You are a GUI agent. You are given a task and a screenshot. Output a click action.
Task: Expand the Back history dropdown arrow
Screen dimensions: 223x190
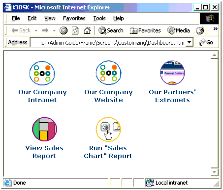pyautogui.click(x=36, y=30)
